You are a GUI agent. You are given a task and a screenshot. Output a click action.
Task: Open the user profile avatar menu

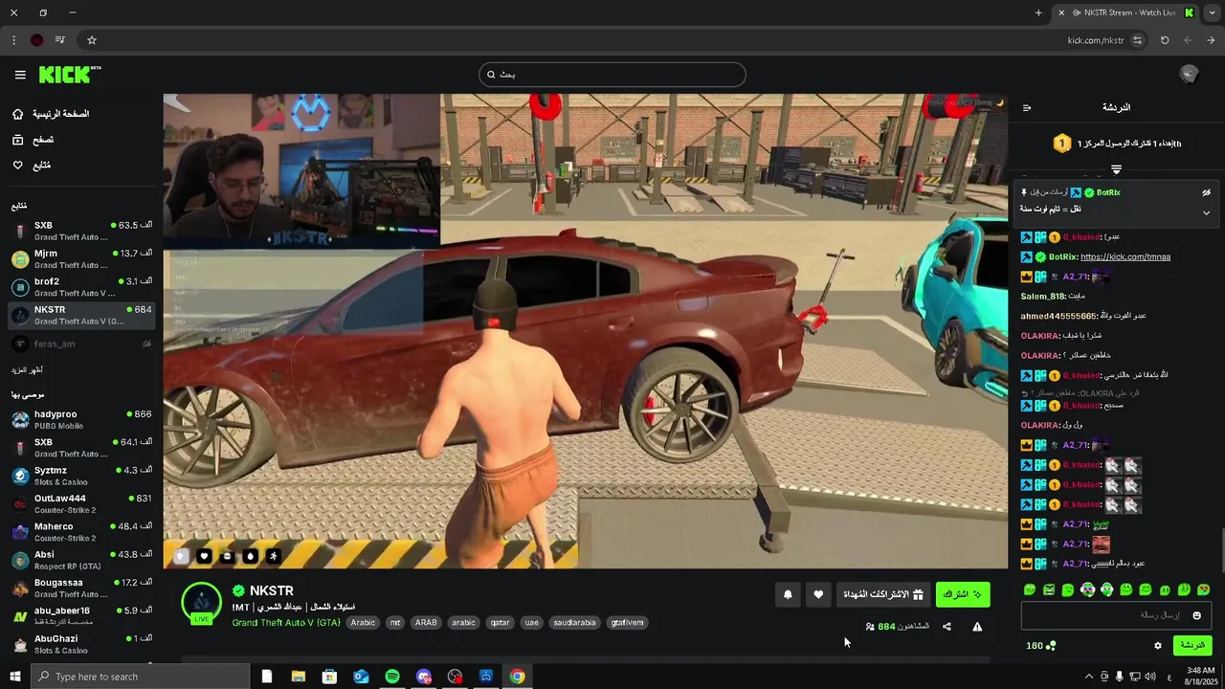click(x=1189, y=75)
